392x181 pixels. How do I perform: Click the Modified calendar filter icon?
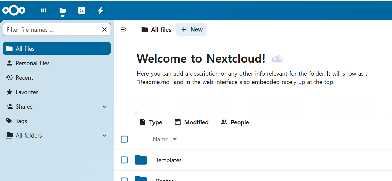tap(178, 122)
